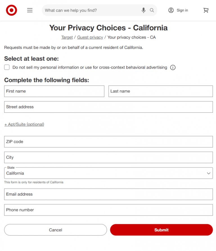
Task: Click the Target bullseye logo
Action: [x=11, y=10]
